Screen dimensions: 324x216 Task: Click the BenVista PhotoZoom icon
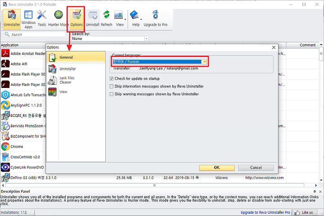pos(5,126)
